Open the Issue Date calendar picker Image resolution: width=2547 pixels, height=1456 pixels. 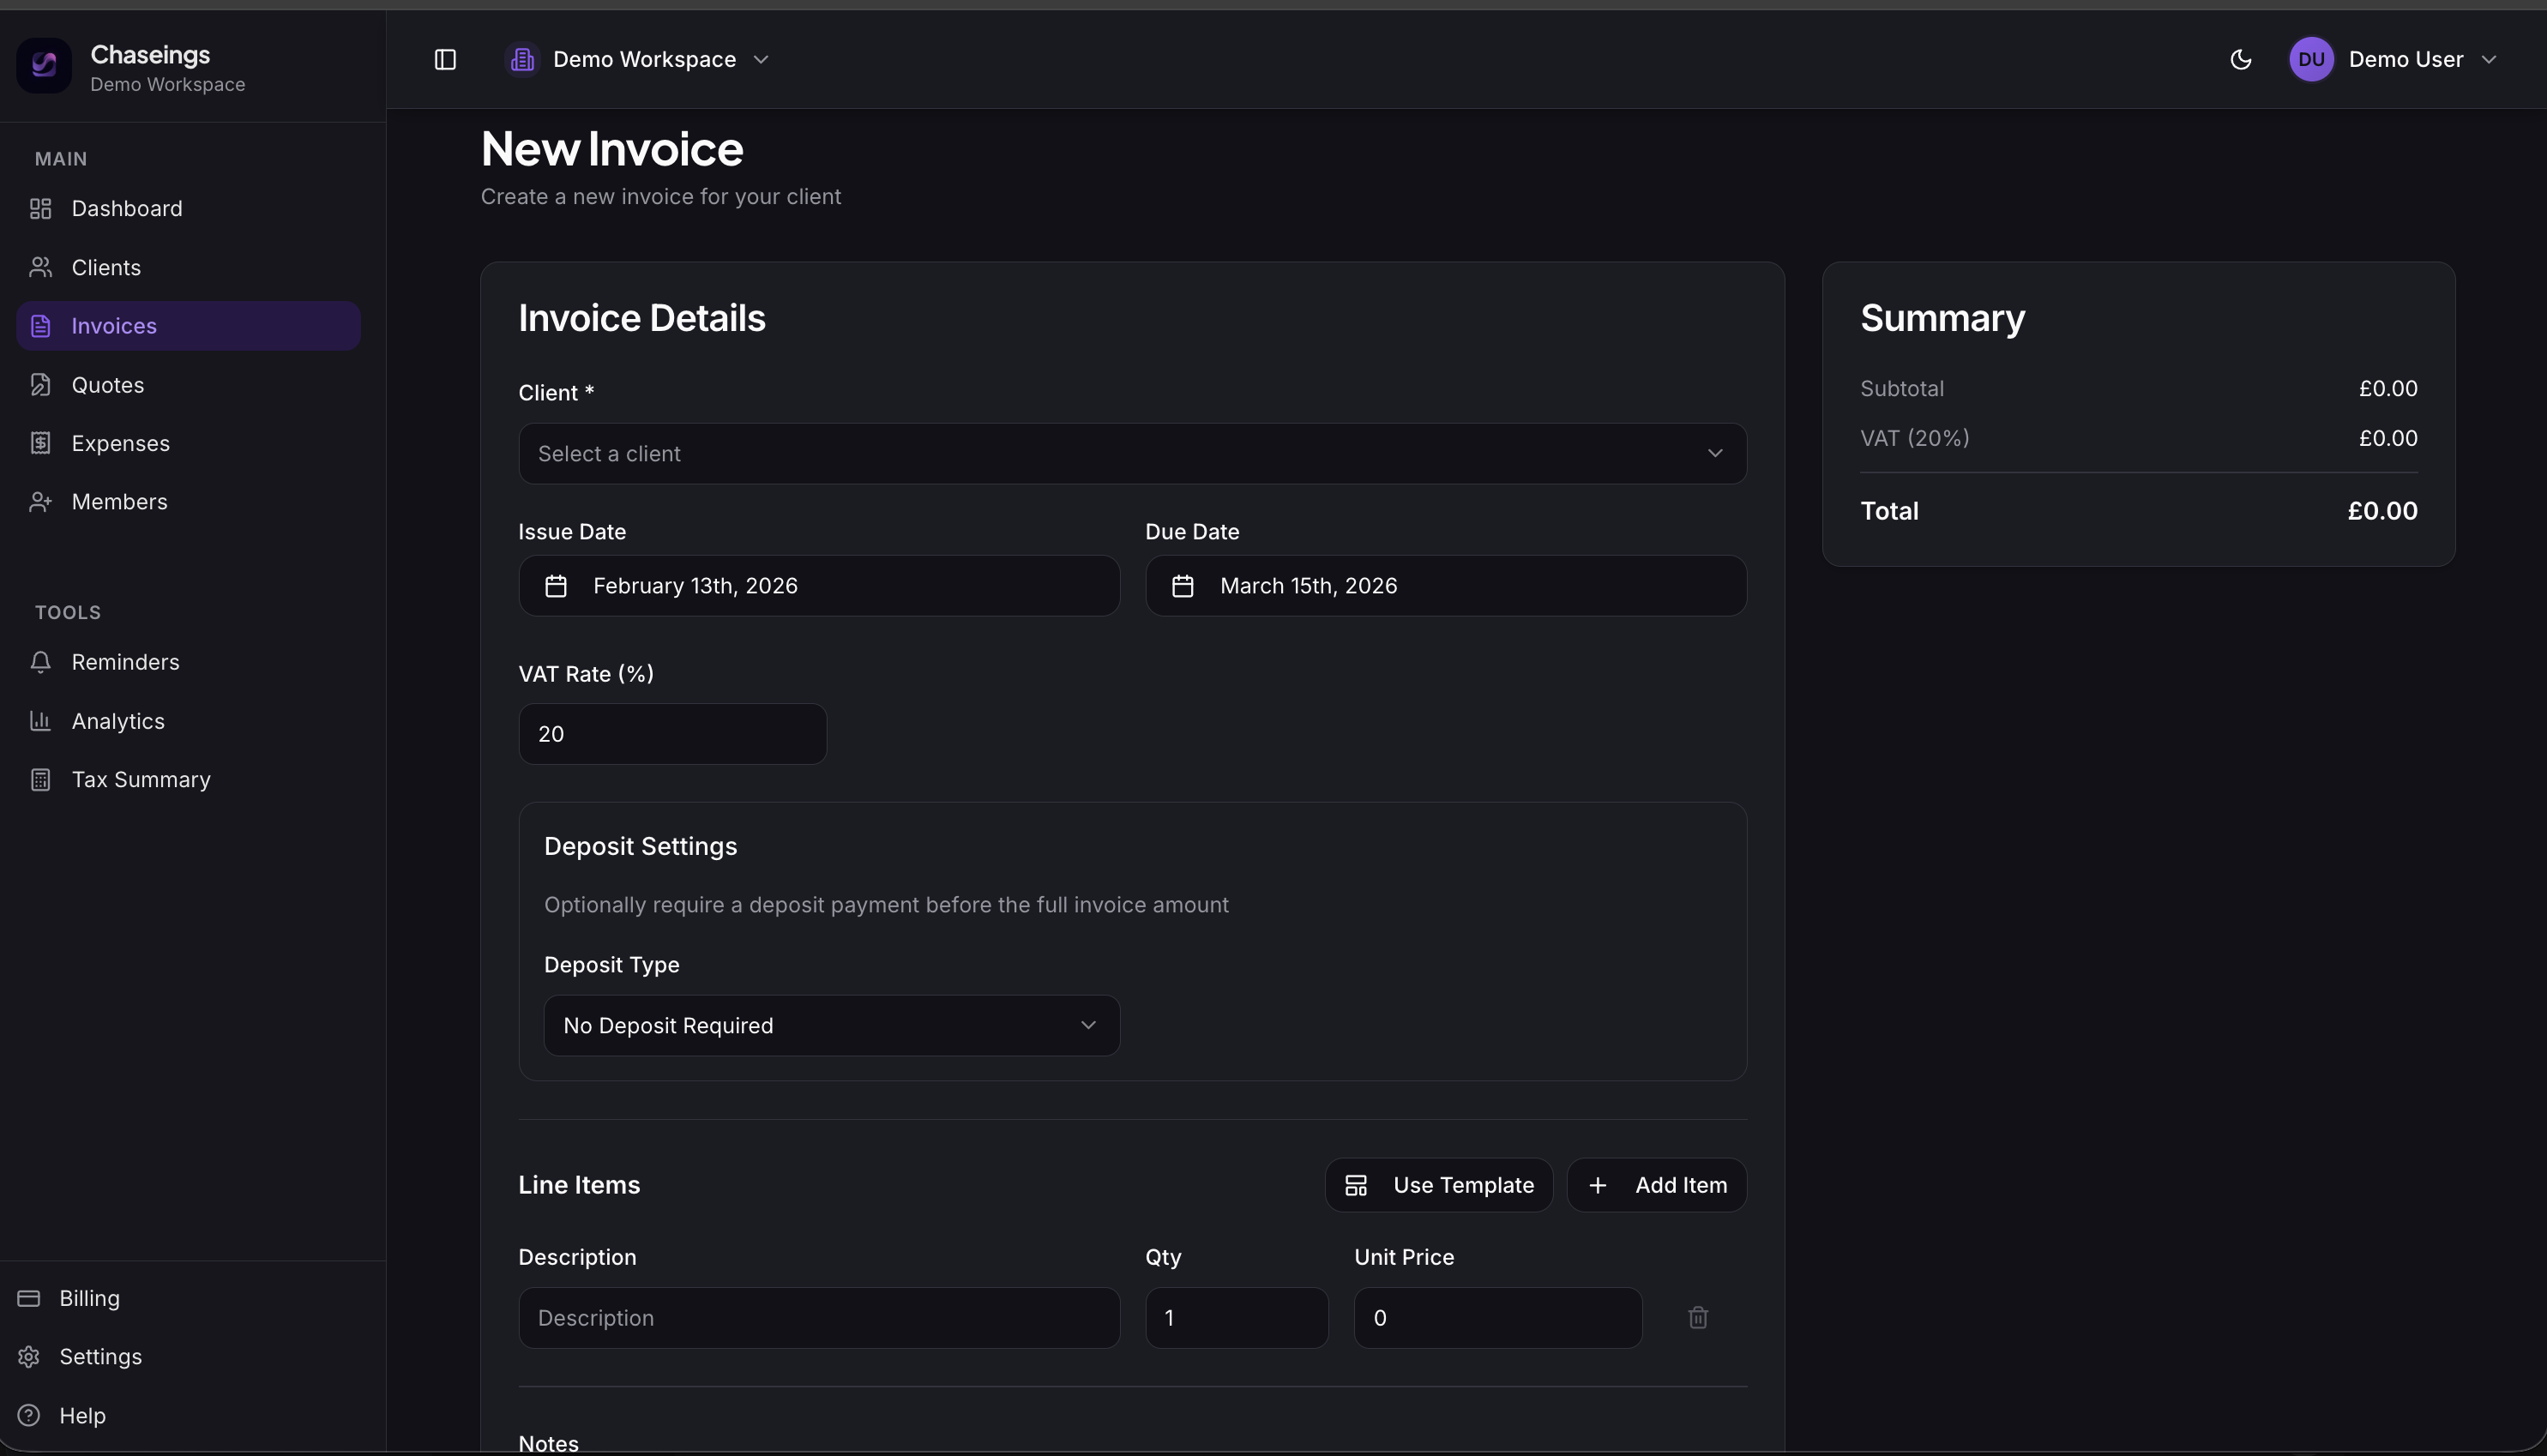click(557, 586)
